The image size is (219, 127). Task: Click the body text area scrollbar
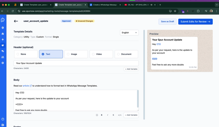pos(138,99)
